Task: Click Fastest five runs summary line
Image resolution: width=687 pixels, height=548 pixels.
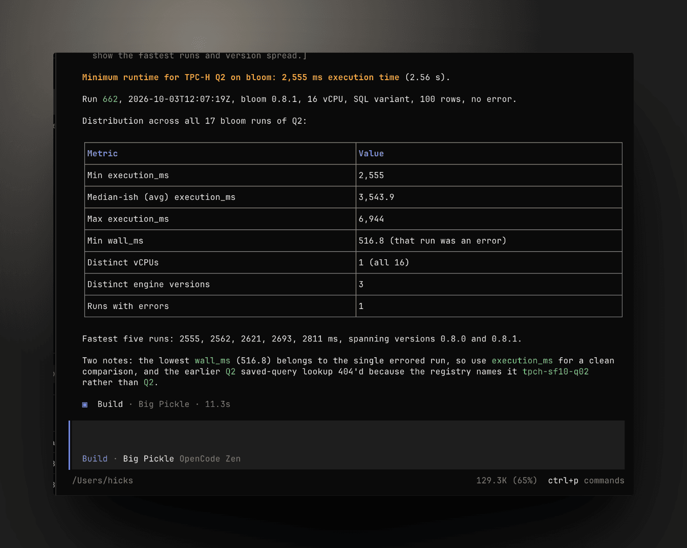Action: tap(302, 339)
